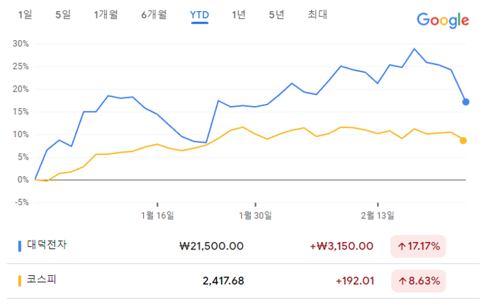This screenshot has height=305, width=487.
Task: Select the 1일 time range tab
Action: (x=26, y=15)
